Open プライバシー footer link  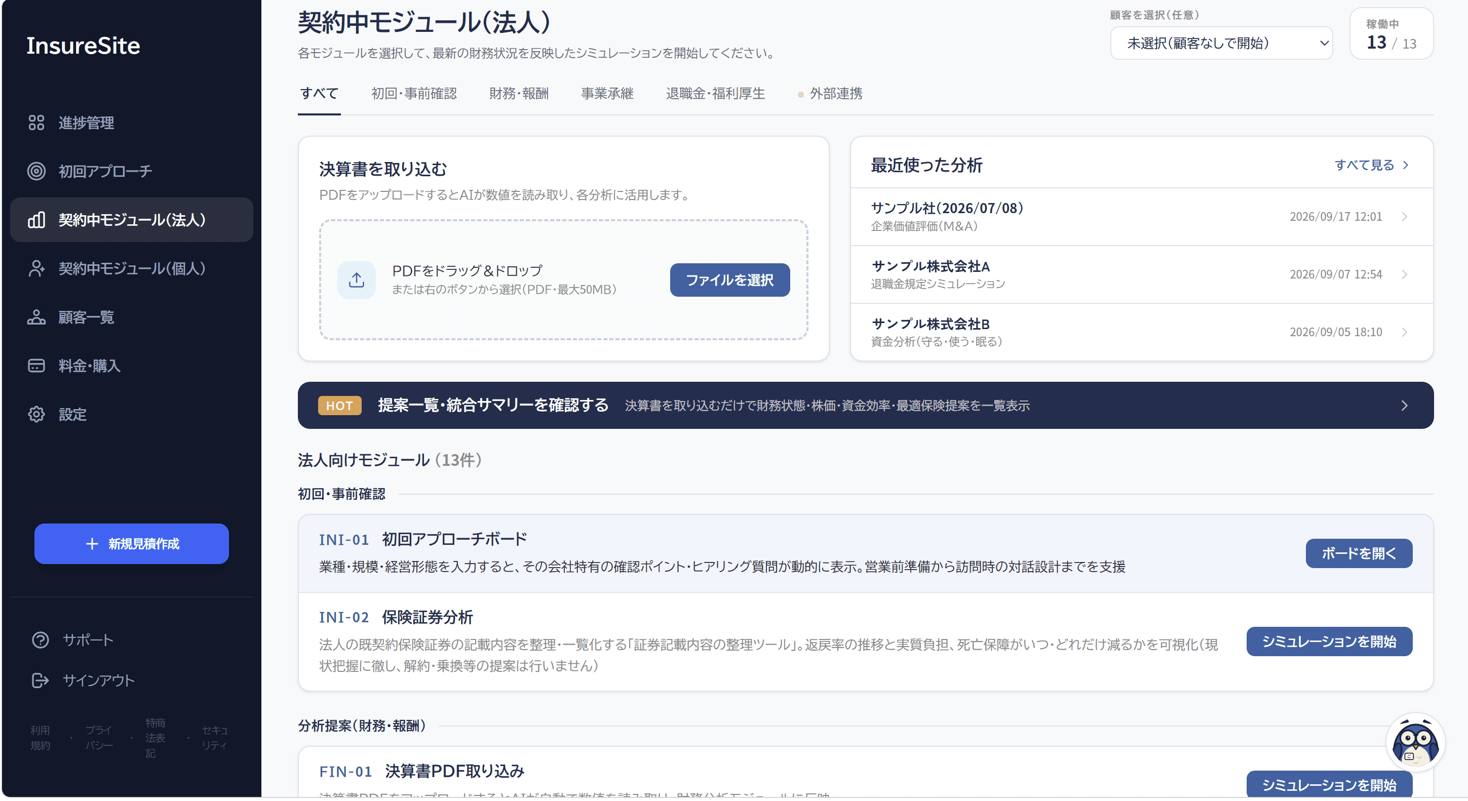(99, 738)
